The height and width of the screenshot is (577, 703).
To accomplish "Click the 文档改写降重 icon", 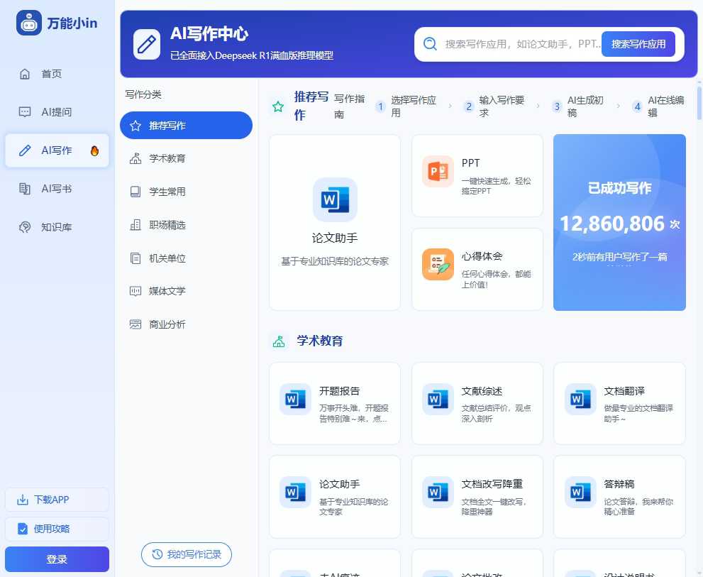I will 438,491.
